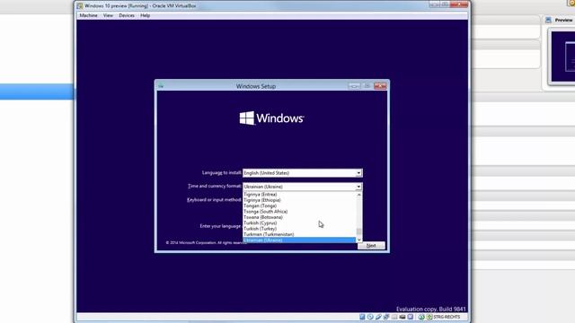This screenshot has height=323, width=575.
Task: Click the VM preview thumbnail
Action: tap(563, 57)
